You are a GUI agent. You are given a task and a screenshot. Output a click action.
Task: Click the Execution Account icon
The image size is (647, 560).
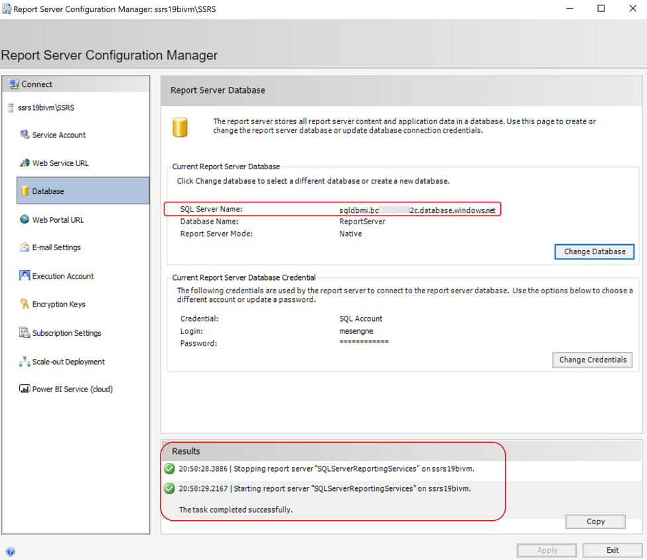point(25,275)
